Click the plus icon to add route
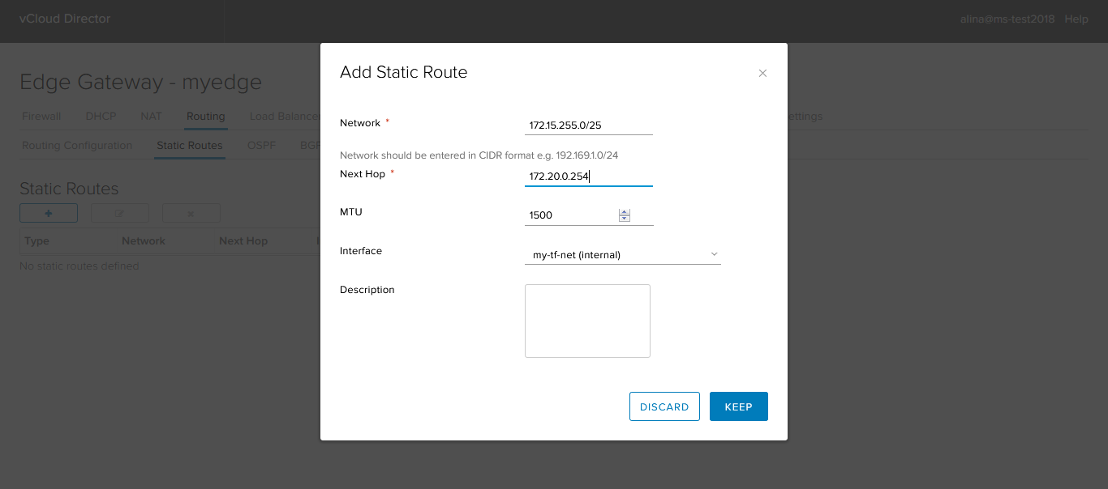 (x=49, y=213)
